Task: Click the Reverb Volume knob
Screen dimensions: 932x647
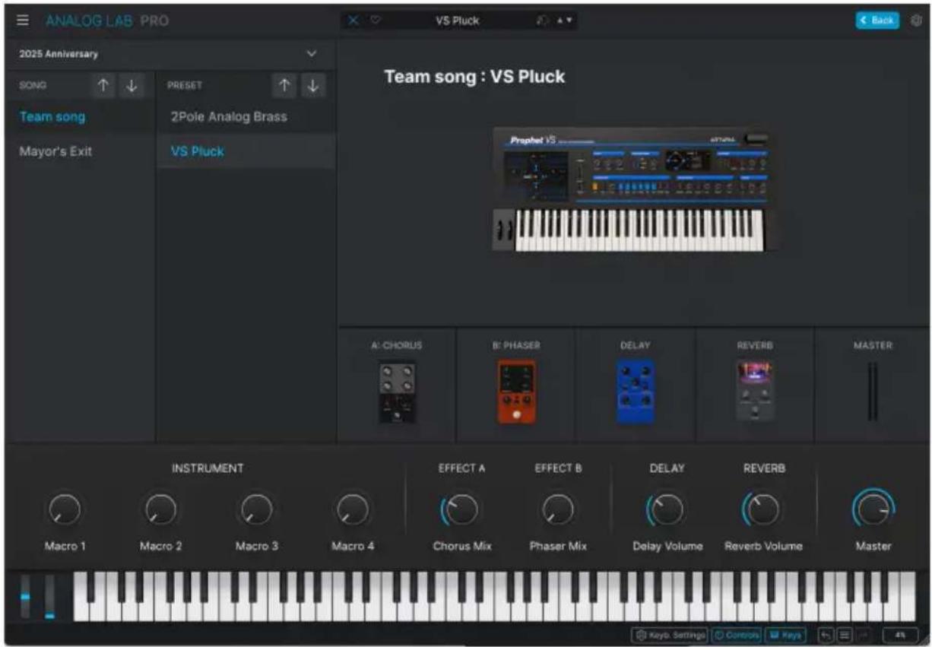Action: [762, 509]
